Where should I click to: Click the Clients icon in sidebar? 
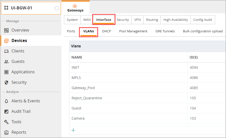6,51
